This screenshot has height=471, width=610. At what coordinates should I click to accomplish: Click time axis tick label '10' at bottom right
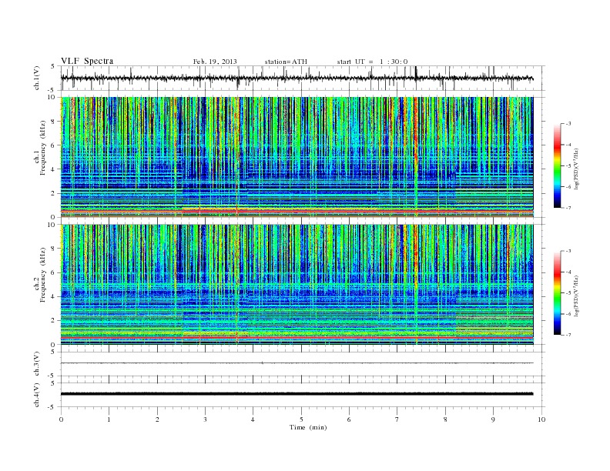click(541, 419)
